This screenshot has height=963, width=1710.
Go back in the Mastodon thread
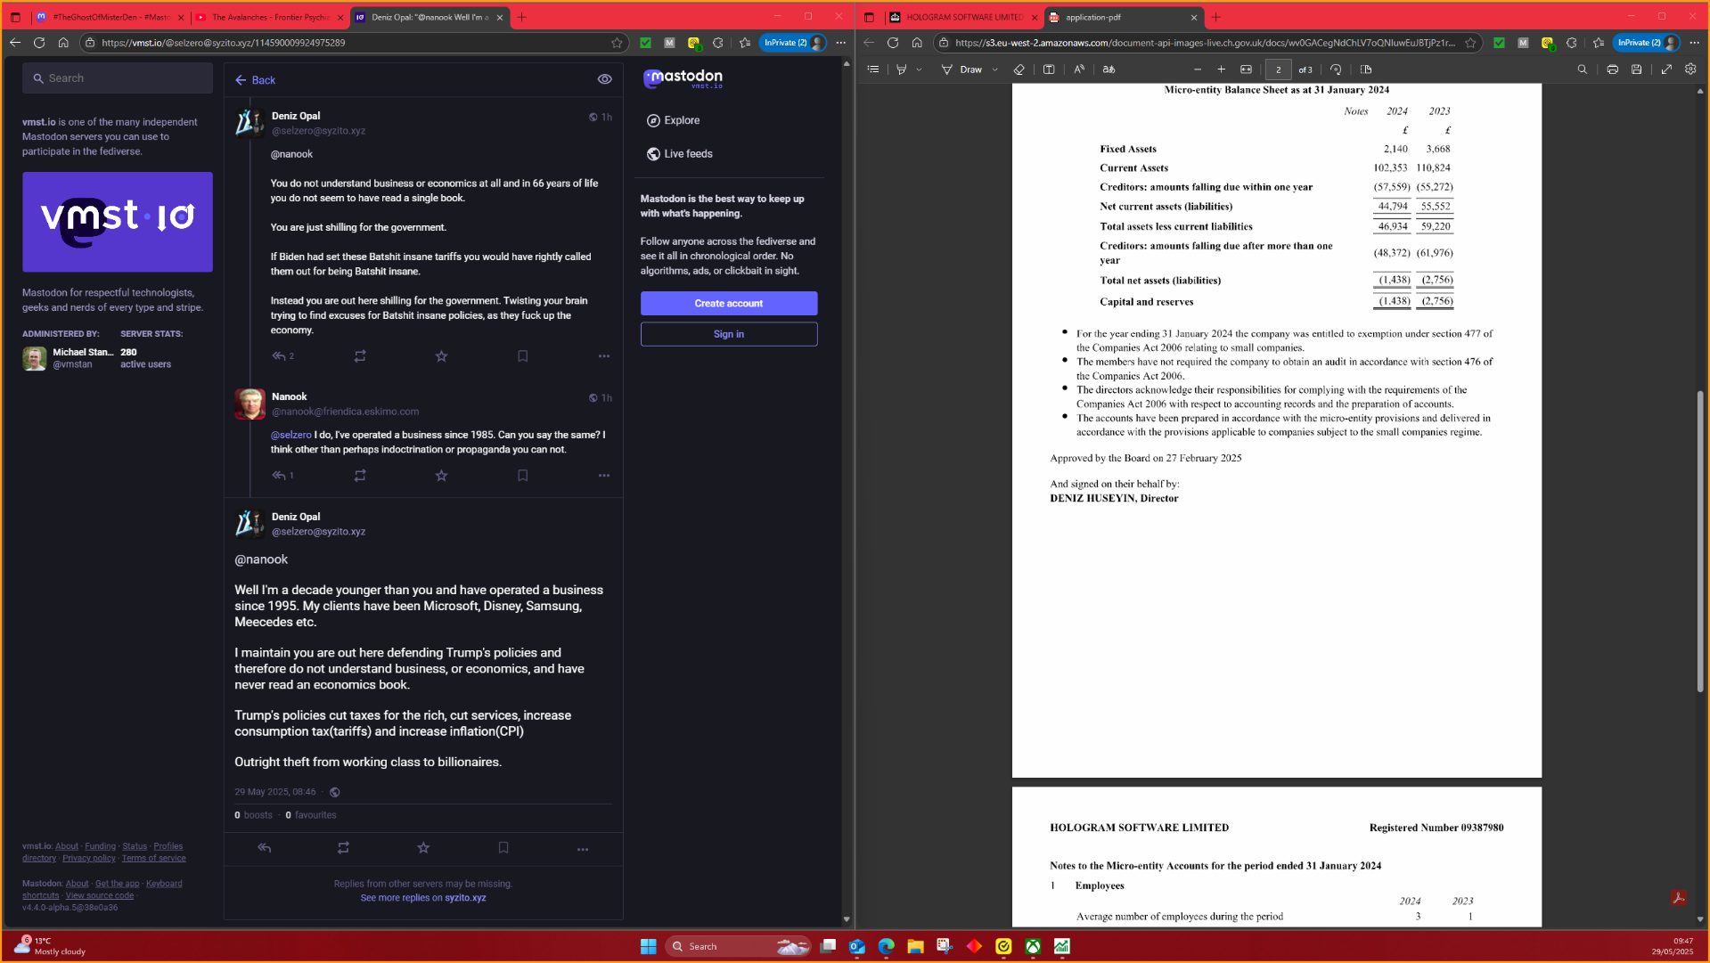(255, 80)
